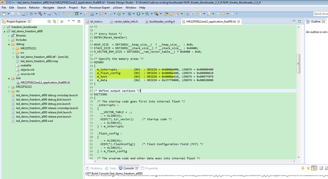
Task: Open the Refactor menu
Action: click(34, 8)
